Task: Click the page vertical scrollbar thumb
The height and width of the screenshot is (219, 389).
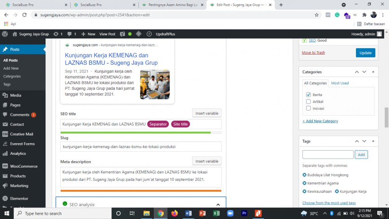Action: point(386,117)
